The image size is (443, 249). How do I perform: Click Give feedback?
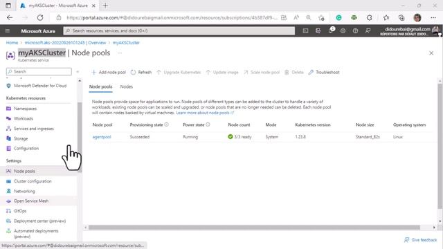pyautogui.click(x=421, y=240)
